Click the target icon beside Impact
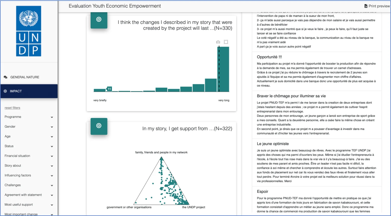Image resolution: width=391 pixels, height=216 pixels. pos(5,91)
